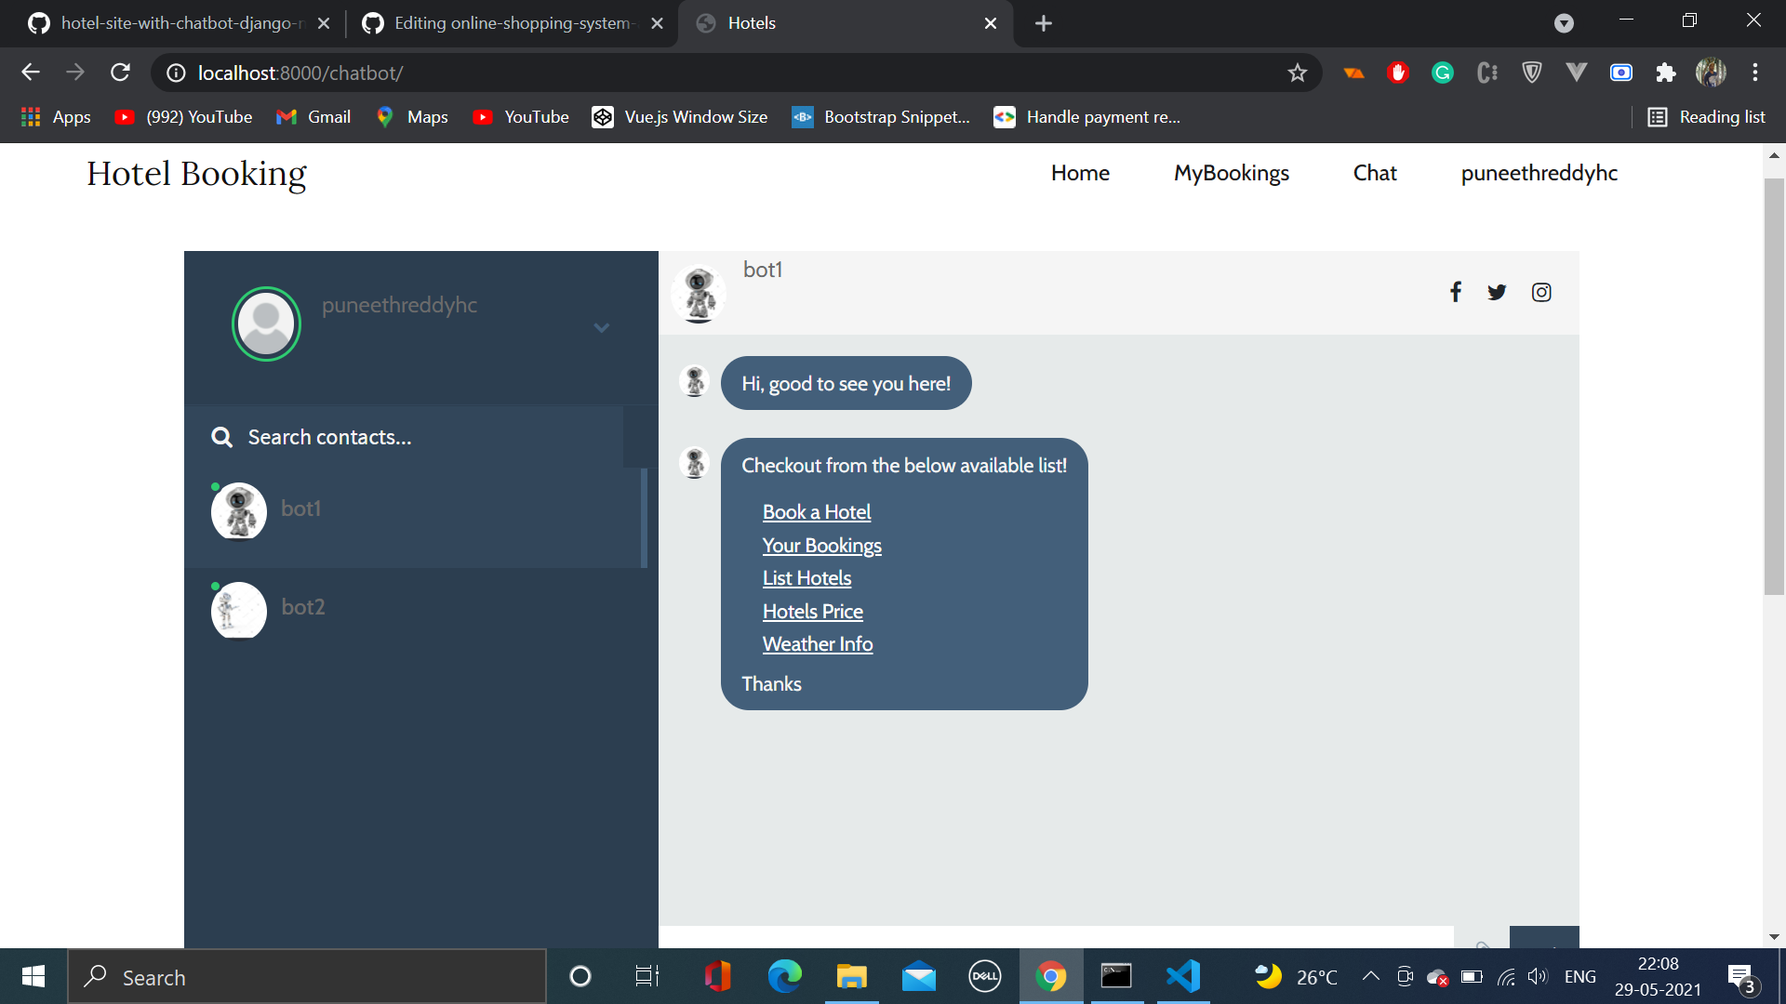
Task: Reload the chatbot page
Action: (x=120, y=73)
